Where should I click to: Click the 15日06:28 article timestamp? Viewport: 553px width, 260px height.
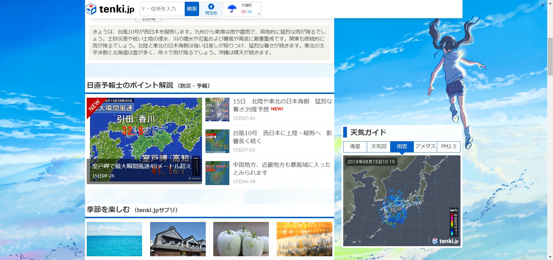point(244,182)
